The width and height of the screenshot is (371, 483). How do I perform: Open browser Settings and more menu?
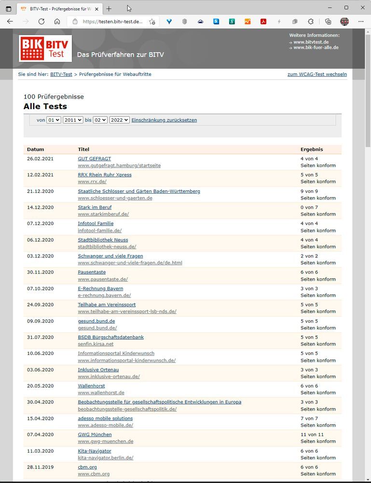tap(361, 21)
